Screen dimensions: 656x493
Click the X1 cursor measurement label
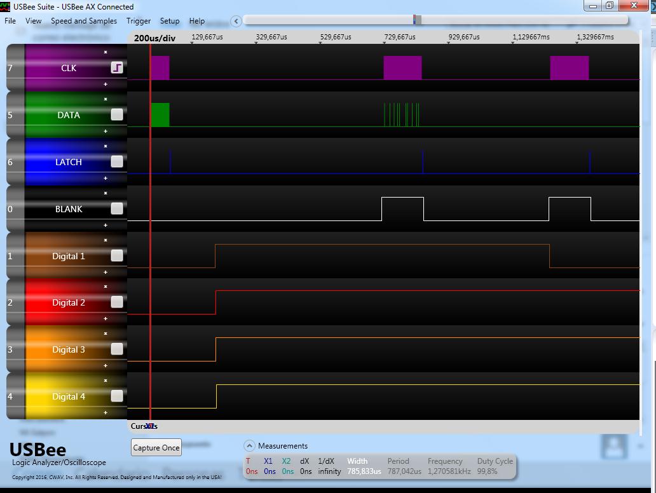268,461
